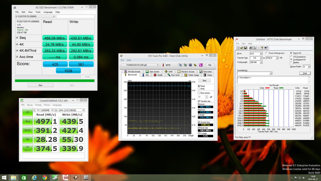The height and width of the screenshot is (181, 321).
Task: Open Internet Explorer from the taskbar
Action: click(34, 177)
